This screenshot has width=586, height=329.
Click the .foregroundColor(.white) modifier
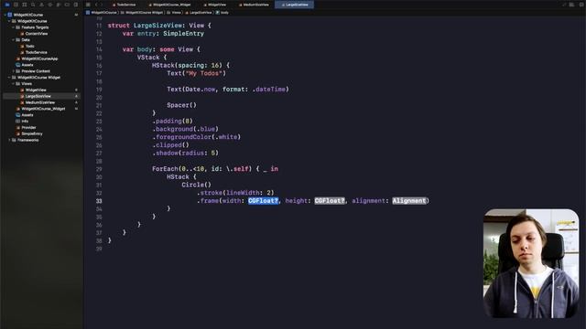click(196, 137)
